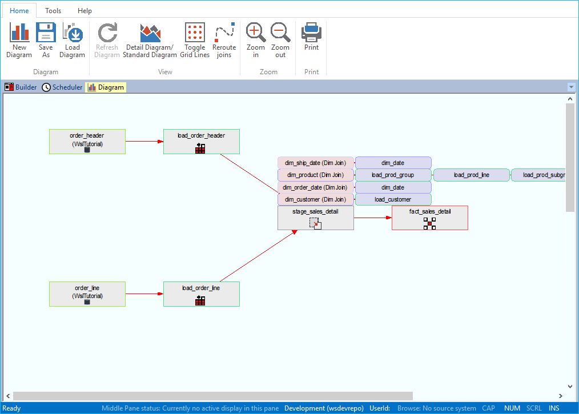Click the horizontal scrollbar thumb

tap(213, 396)
